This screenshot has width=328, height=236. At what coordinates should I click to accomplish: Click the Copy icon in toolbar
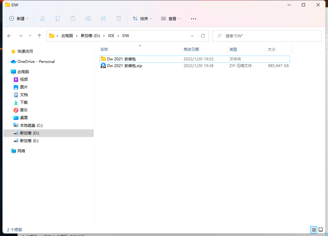pos(58,19)
